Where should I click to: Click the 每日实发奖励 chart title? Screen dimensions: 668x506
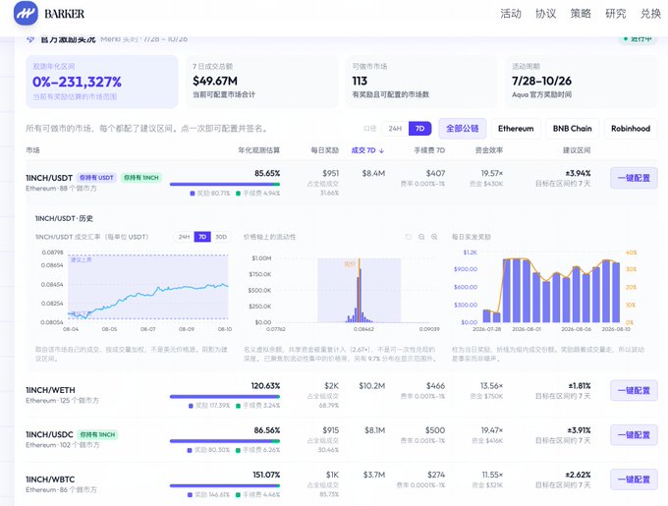[472, 237]
